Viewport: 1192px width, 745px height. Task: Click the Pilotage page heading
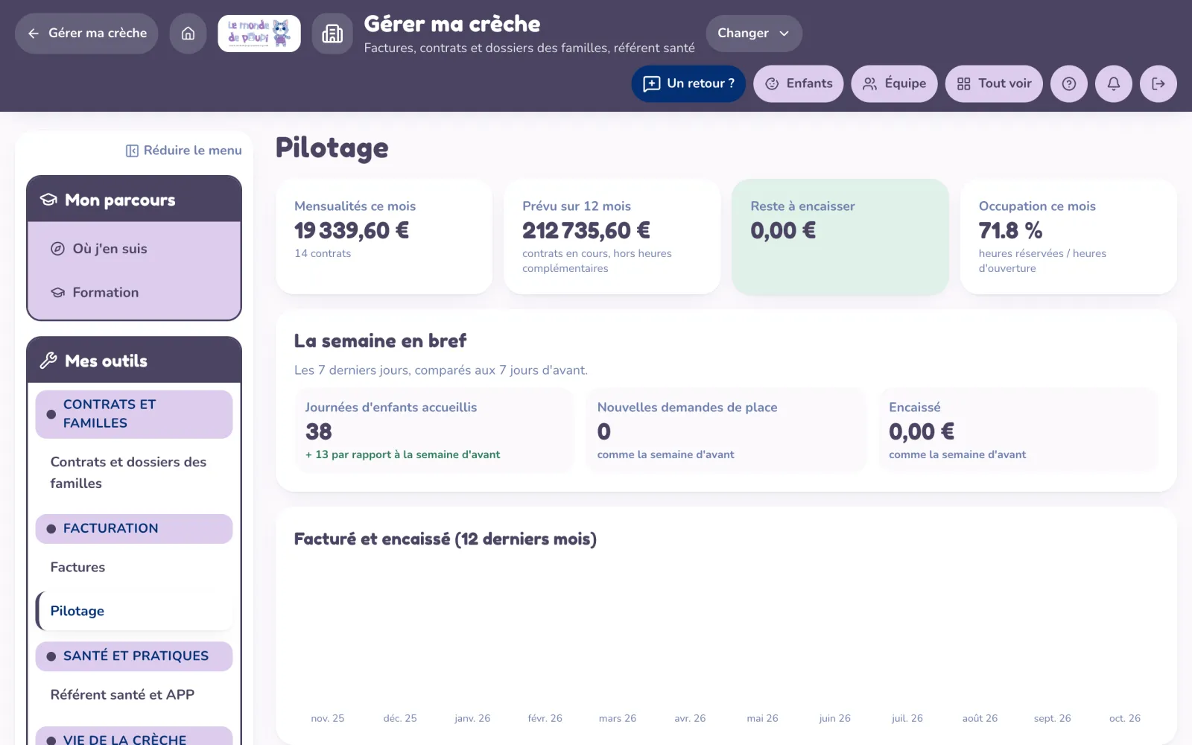click(332, 148)
